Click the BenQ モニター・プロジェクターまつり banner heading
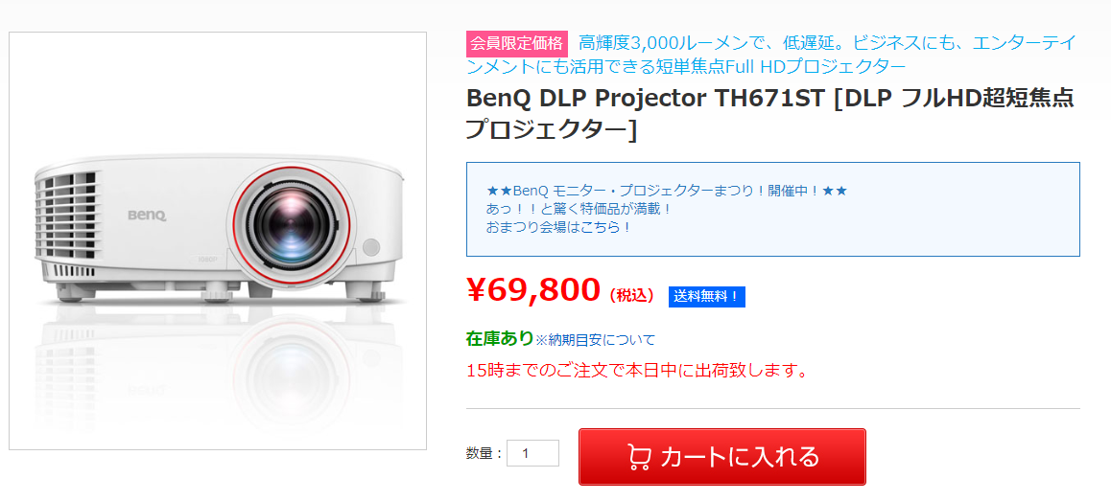The width and height of the screenshot is (1111, 501). click(x=666, y=191)
